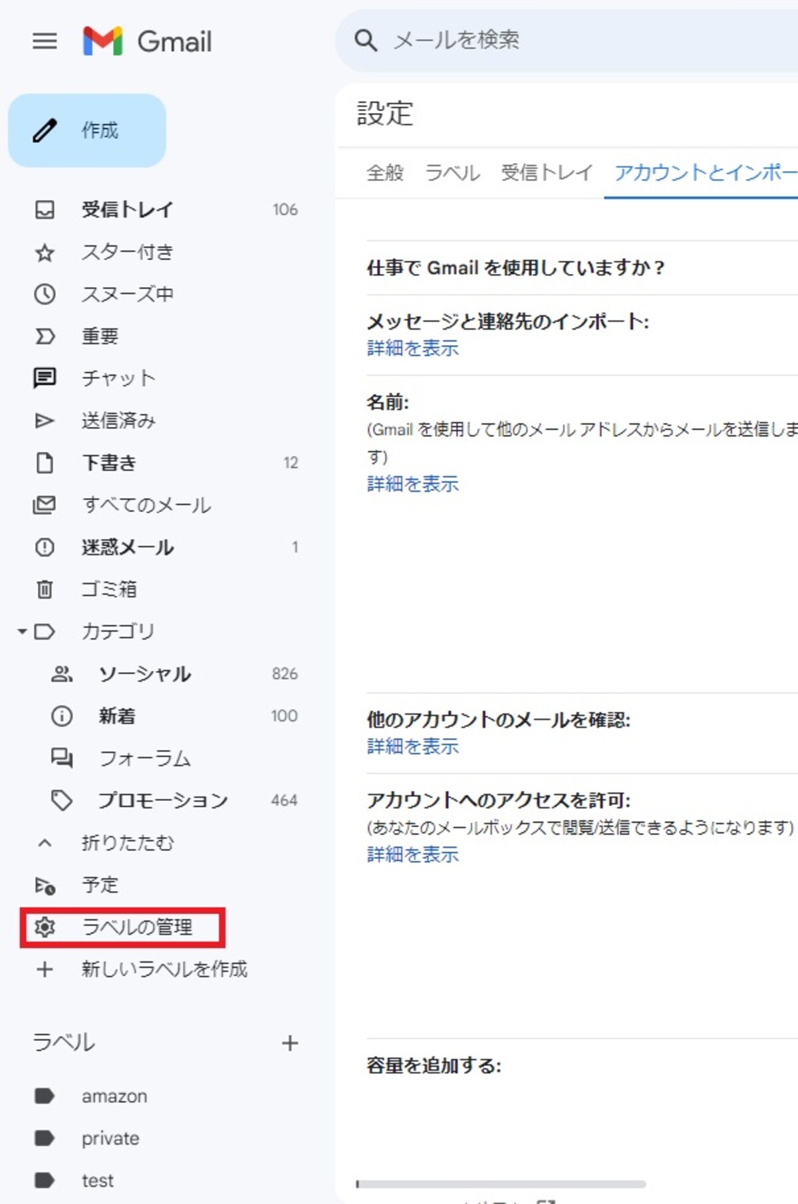798x1204 pixels.
Task: Click the trash can icon for ゴミ箱
Action: coord(45,589)
